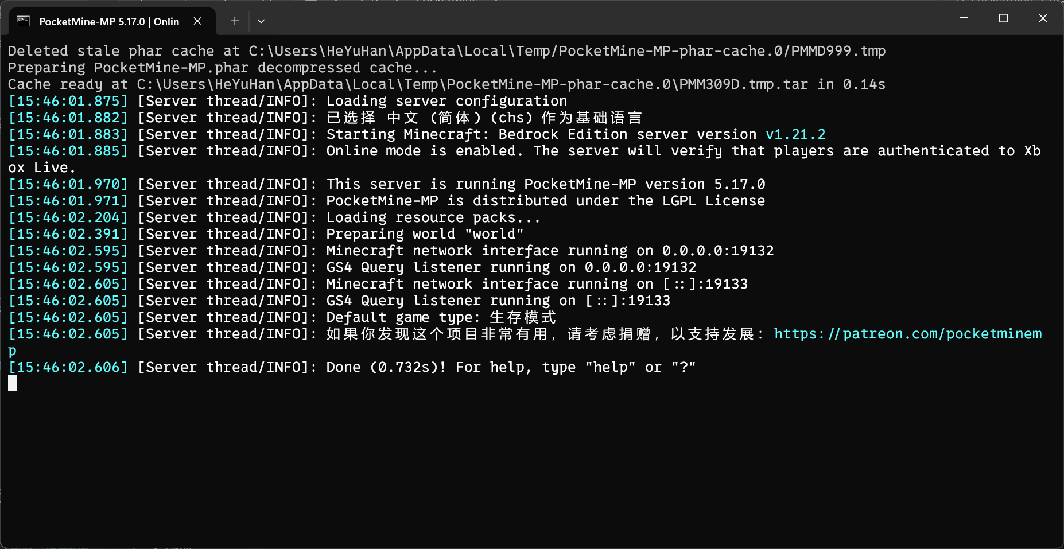Minimize the terminal window
This screenshot has height=549, width=1064.
point(964,18)
